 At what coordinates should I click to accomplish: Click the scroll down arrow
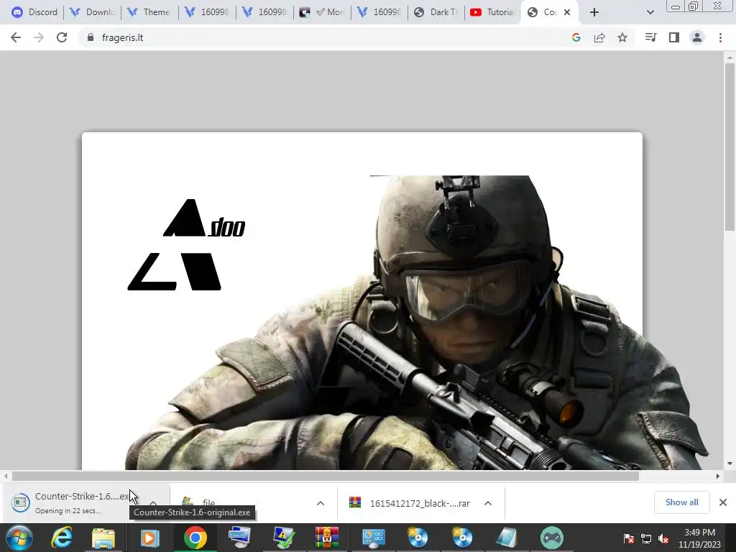[x=730, y=464]
